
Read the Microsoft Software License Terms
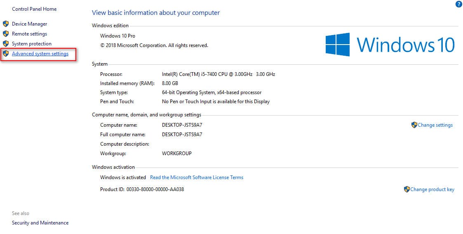[197, 177]
